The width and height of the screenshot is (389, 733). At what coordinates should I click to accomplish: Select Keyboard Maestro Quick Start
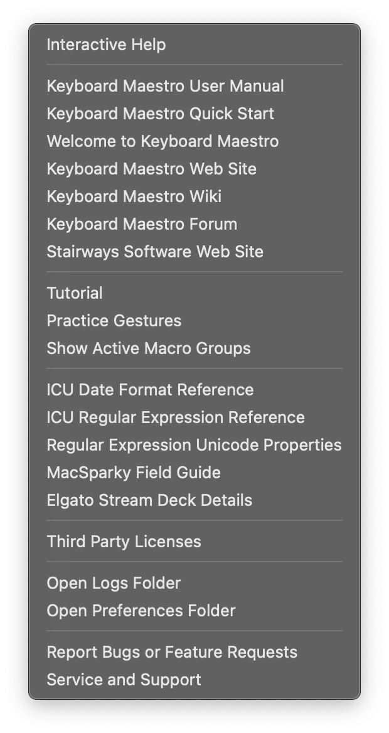point(160,114)
